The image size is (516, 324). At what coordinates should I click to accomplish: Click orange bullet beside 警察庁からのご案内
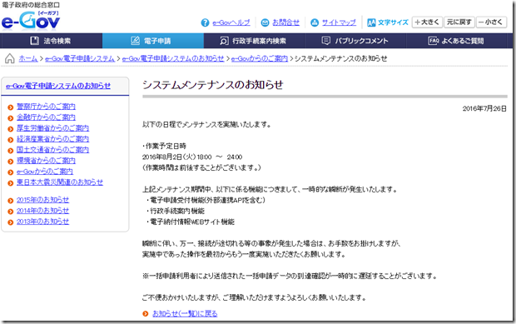11,107
